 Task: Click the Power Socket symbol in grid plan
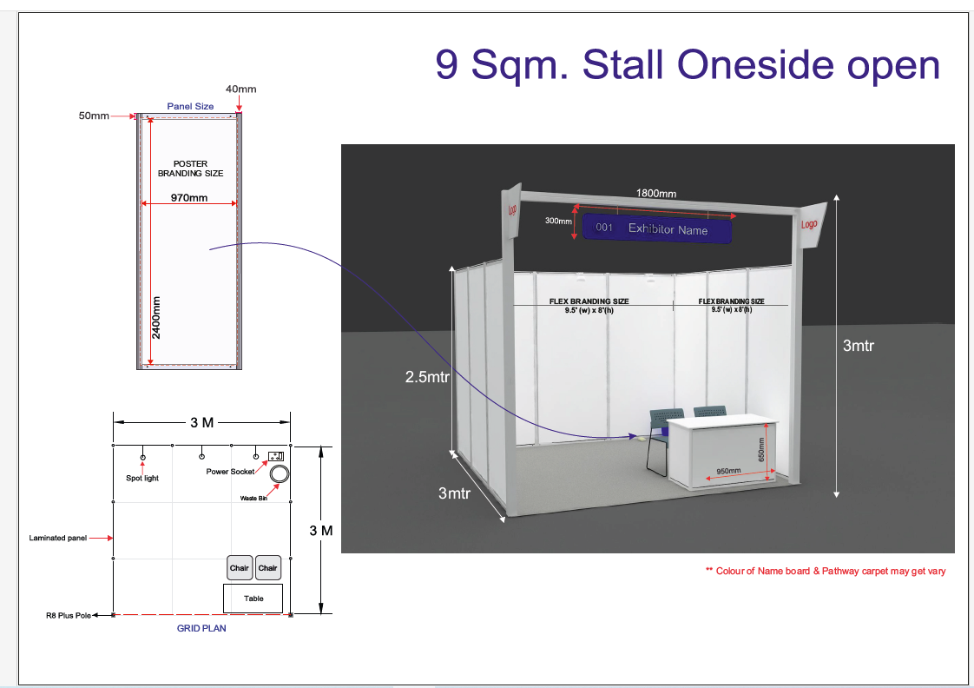(277, 456)
